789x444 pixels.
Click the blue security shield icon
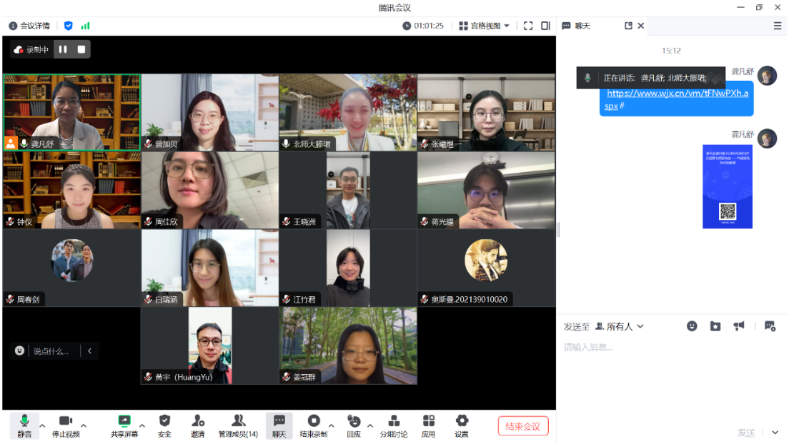69,26
